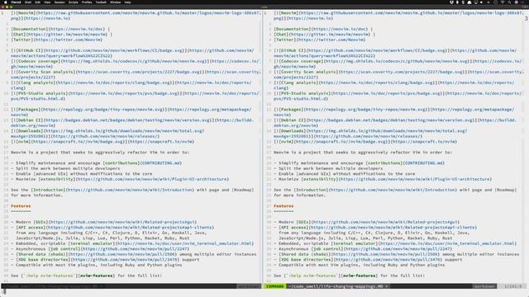Screen dimensions: 529x297
Task: Open the Profiles menu
Action: 87,2
